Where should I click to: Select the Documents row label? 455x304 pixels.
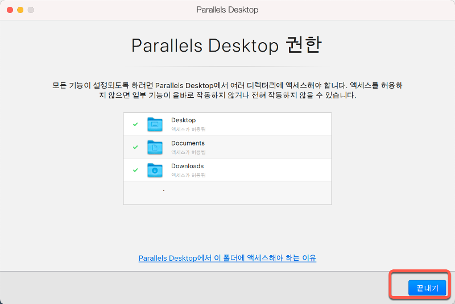[188, 143]
